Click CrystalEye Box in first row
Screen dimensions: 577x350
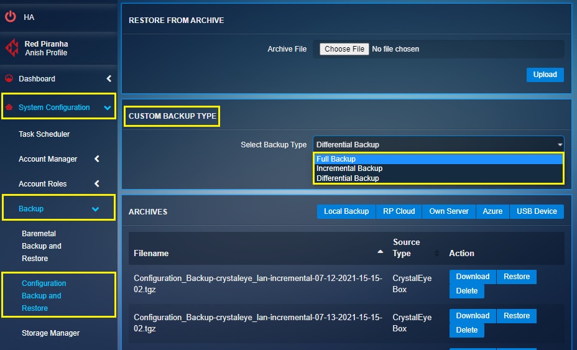pos(412,283)
